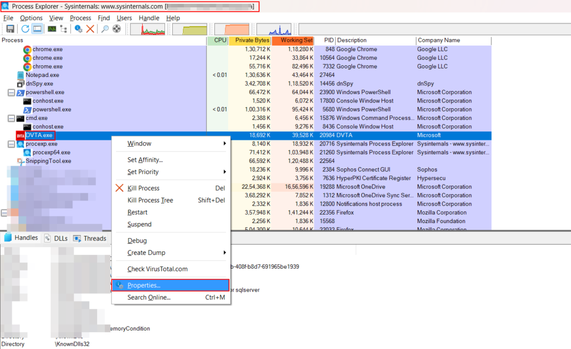Choose Check VirusTotal.com from context menu

pos(157,269)
